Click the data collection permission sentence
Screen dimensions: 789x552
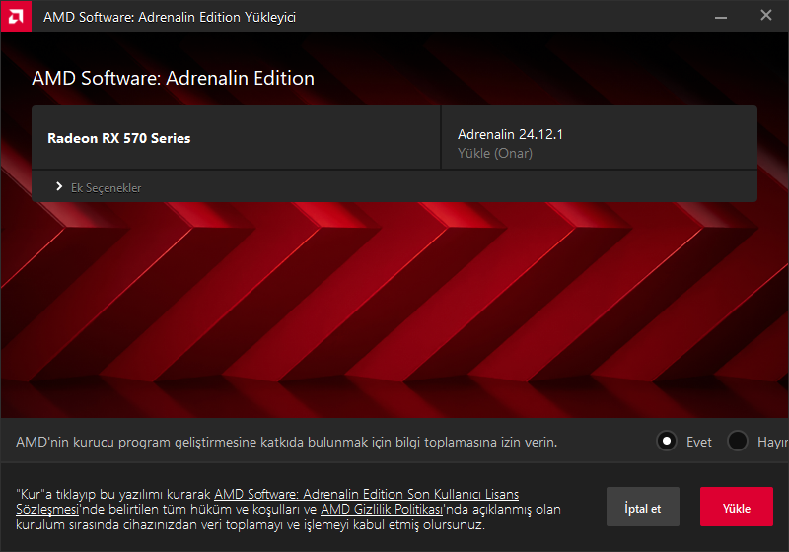[x=286, y=442]
